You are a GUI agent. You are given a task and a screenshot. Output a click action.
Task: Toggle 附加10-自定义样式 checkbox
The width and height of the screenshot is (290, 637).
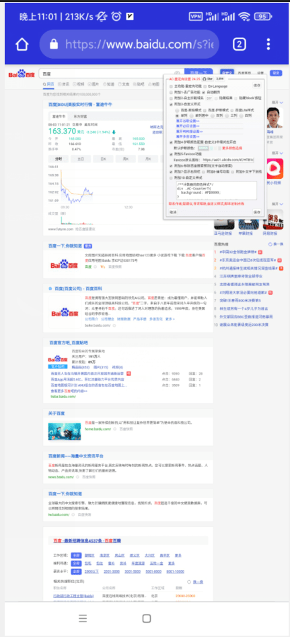point(171,178)
